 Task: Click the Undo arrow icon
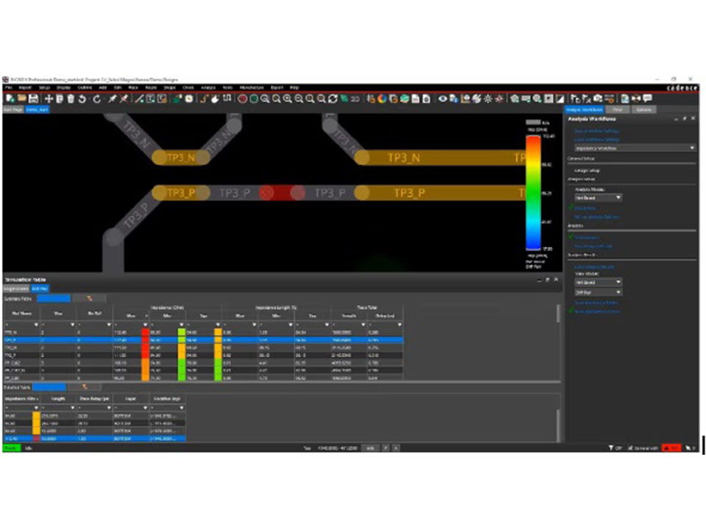coord(83,98)
